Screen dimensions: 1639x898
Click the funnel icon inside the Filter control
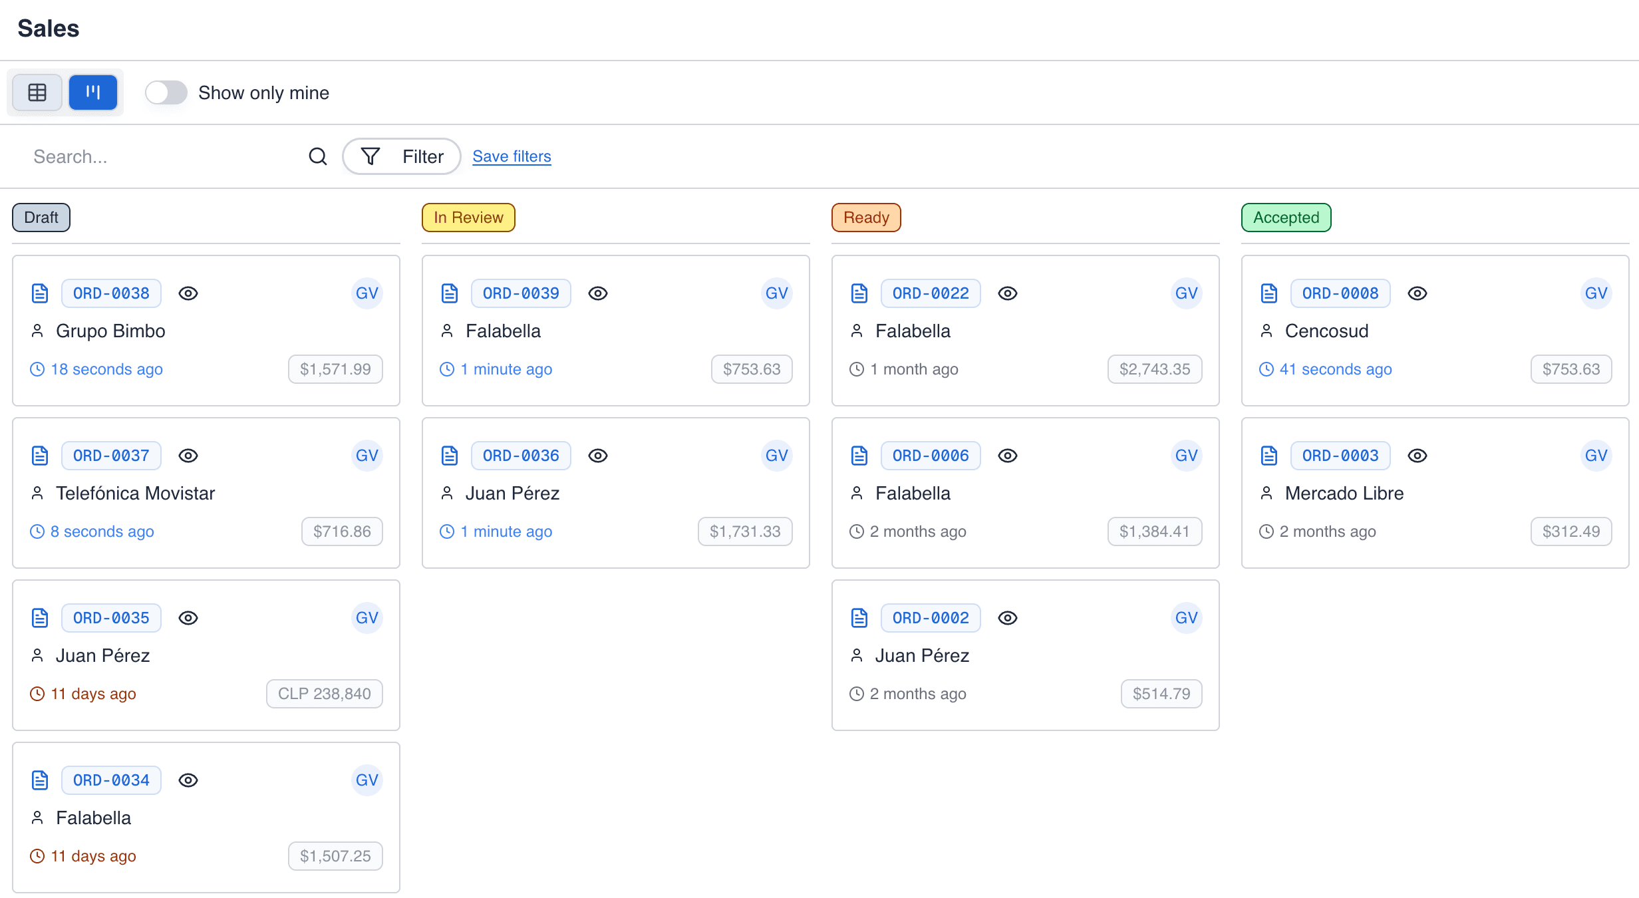coord(371,156)
